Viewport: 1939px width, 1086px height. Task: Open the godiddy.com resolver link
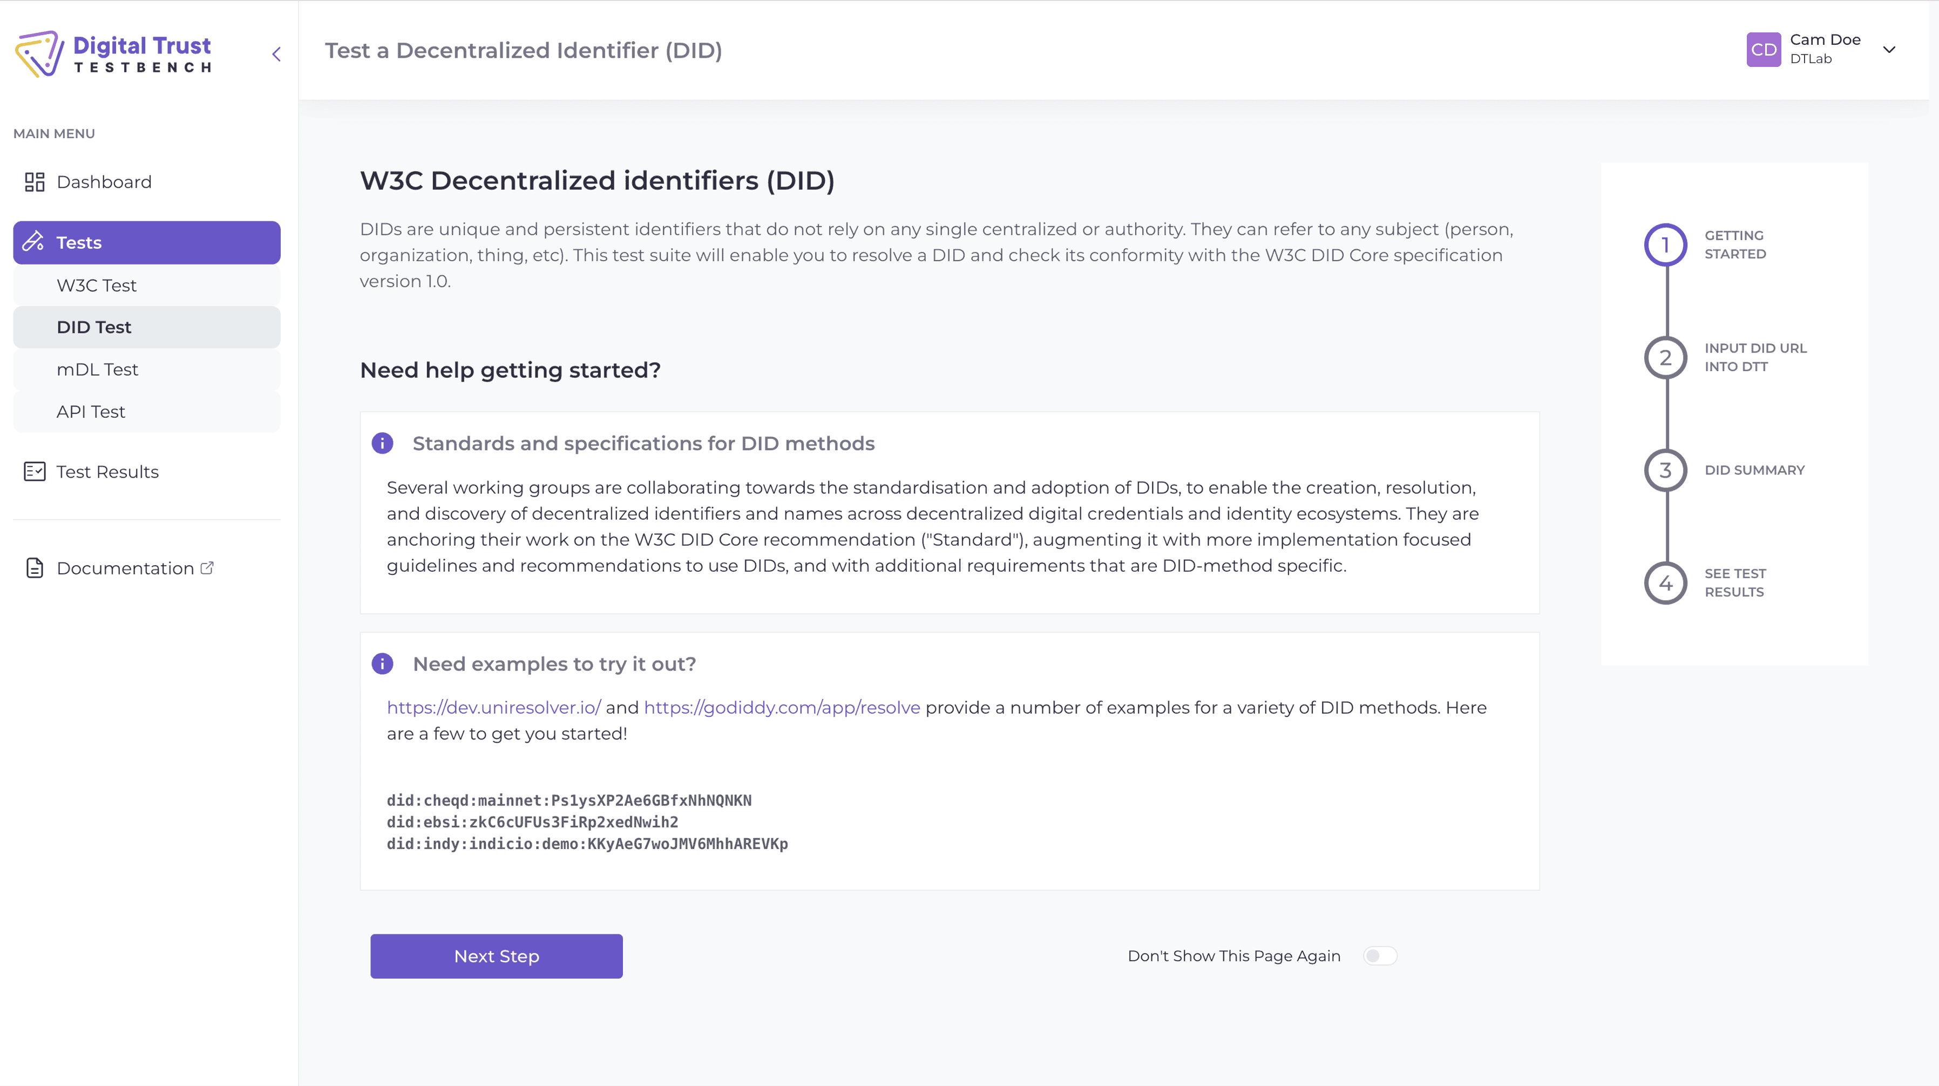coord(781,708)
